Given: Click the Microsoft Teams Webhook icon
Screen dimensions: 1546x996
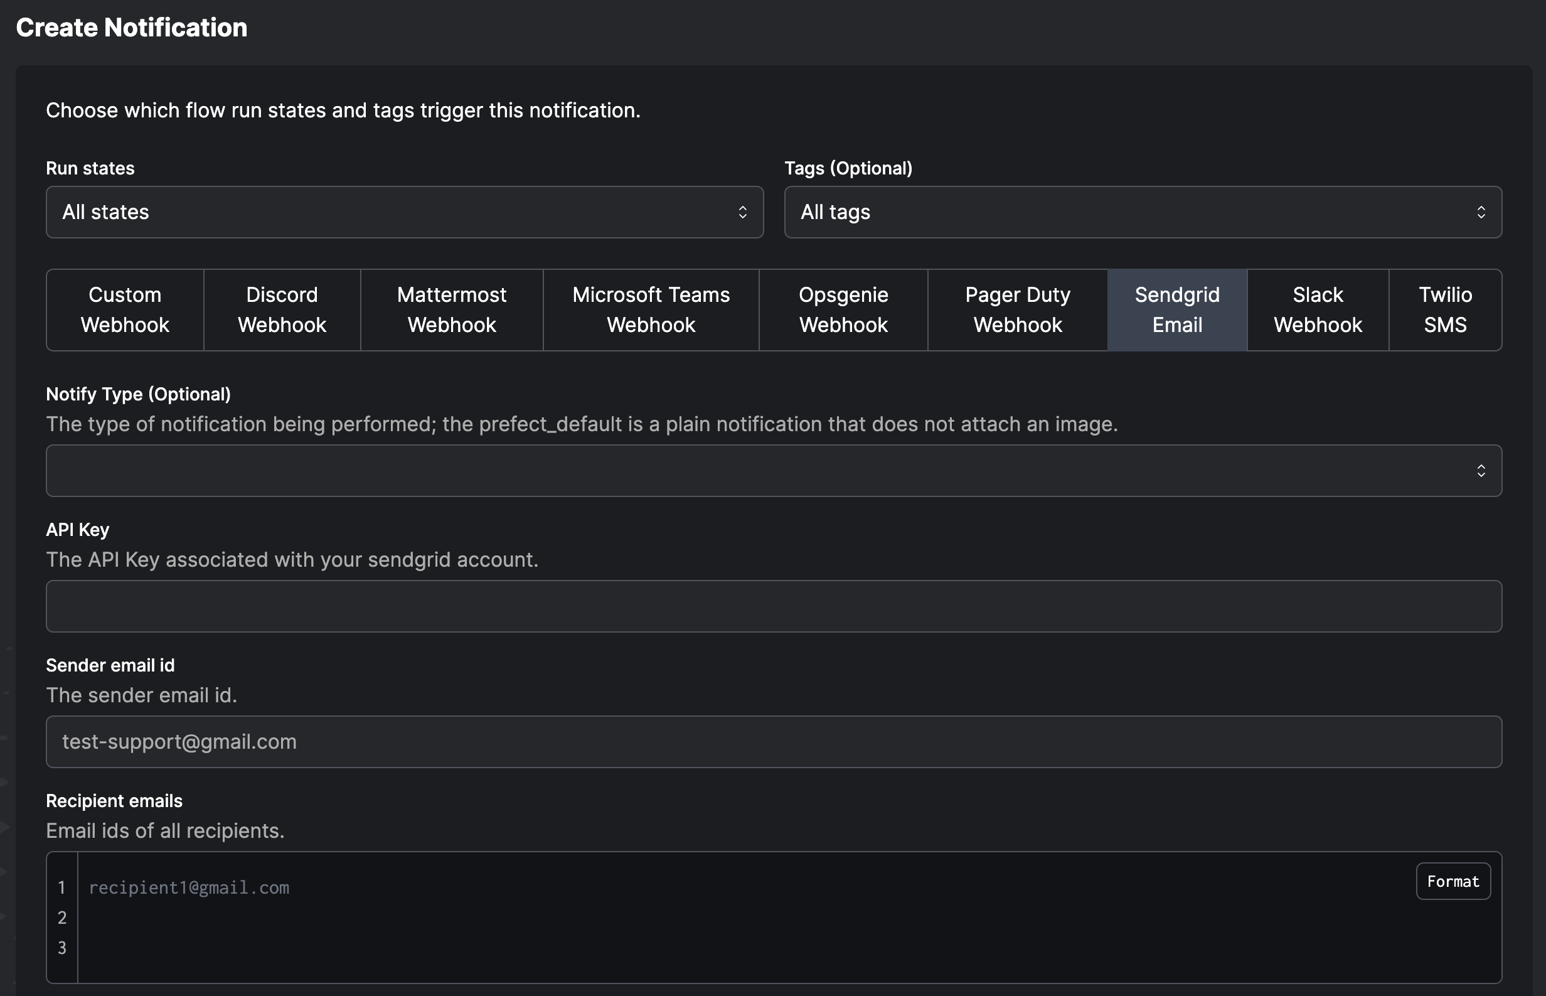Looking at the screenshot, I should 651,309.
